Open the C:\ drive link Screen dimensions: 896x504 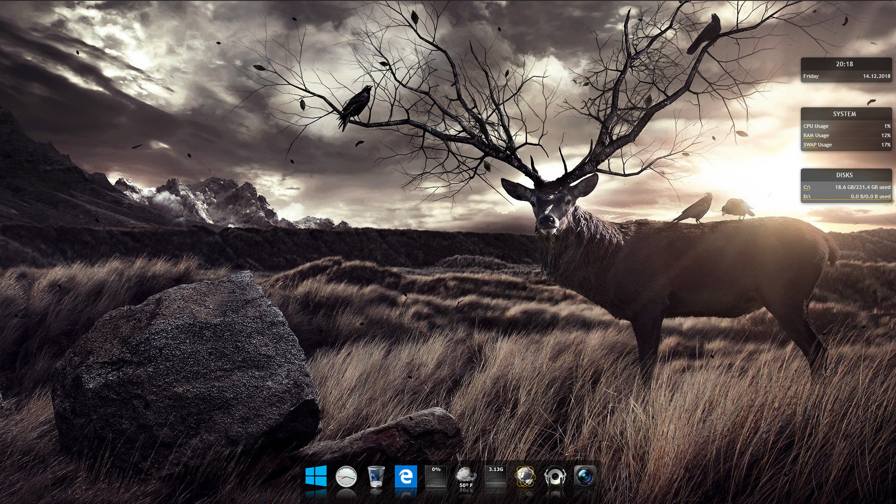(x=807, y=187)
